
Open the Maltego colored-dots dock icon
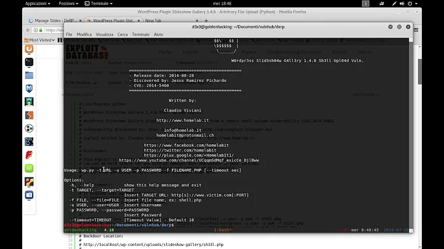[29, 128]
